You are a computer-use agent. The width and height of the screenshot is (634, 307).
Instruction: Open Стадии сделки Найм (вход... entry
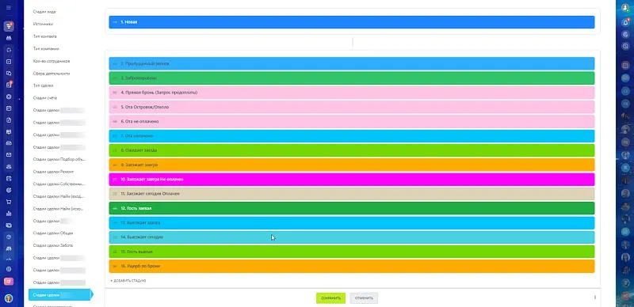(59, 196)
